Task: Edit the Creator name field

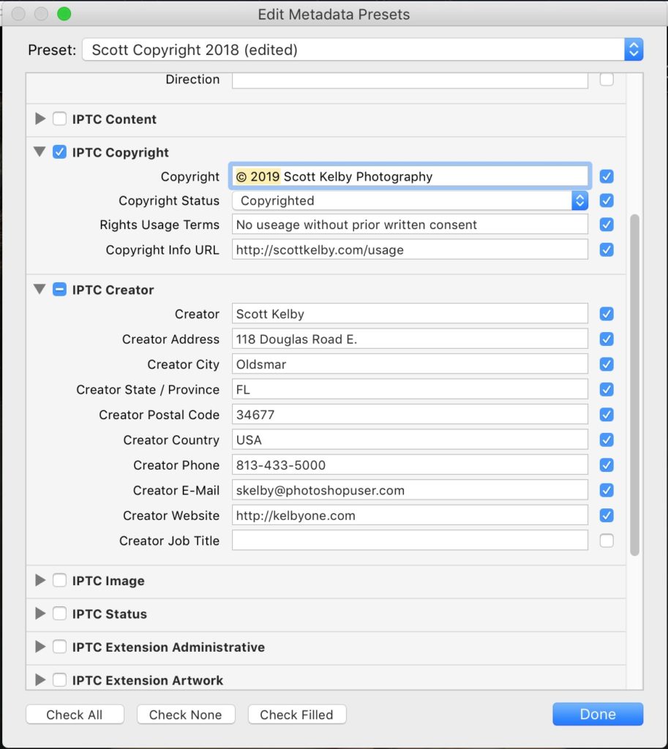Action: pos(410,314)
